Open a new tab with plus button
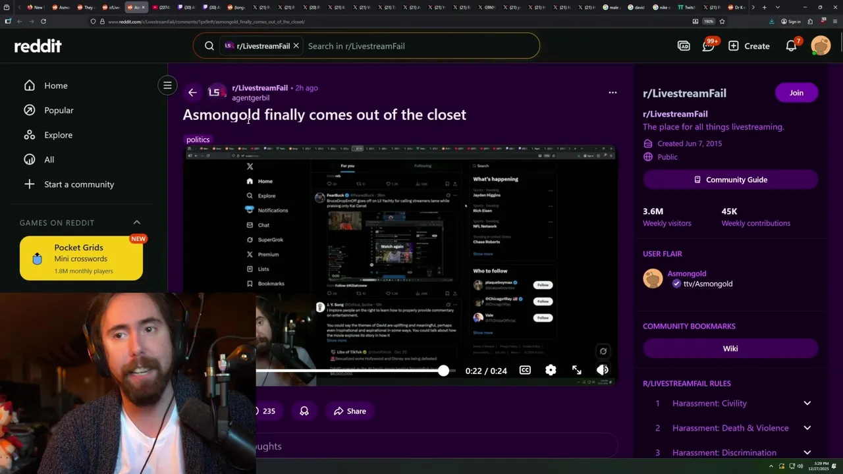The image size is (843, 474). pos(764,7)
